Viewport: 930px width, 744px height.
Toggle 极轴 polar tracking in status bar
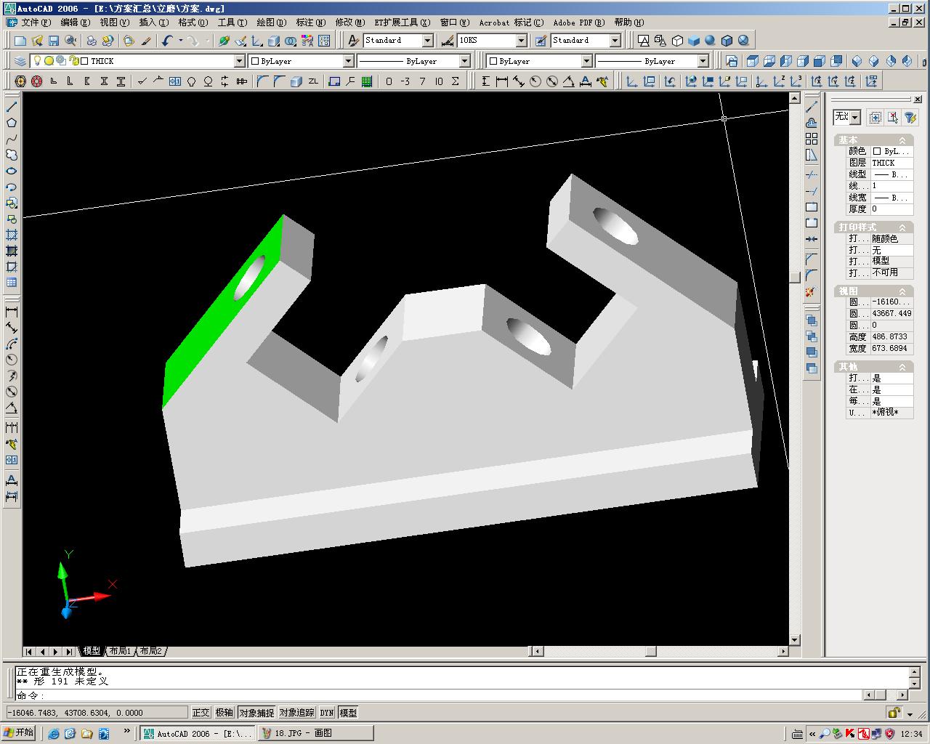pos(225,713)
